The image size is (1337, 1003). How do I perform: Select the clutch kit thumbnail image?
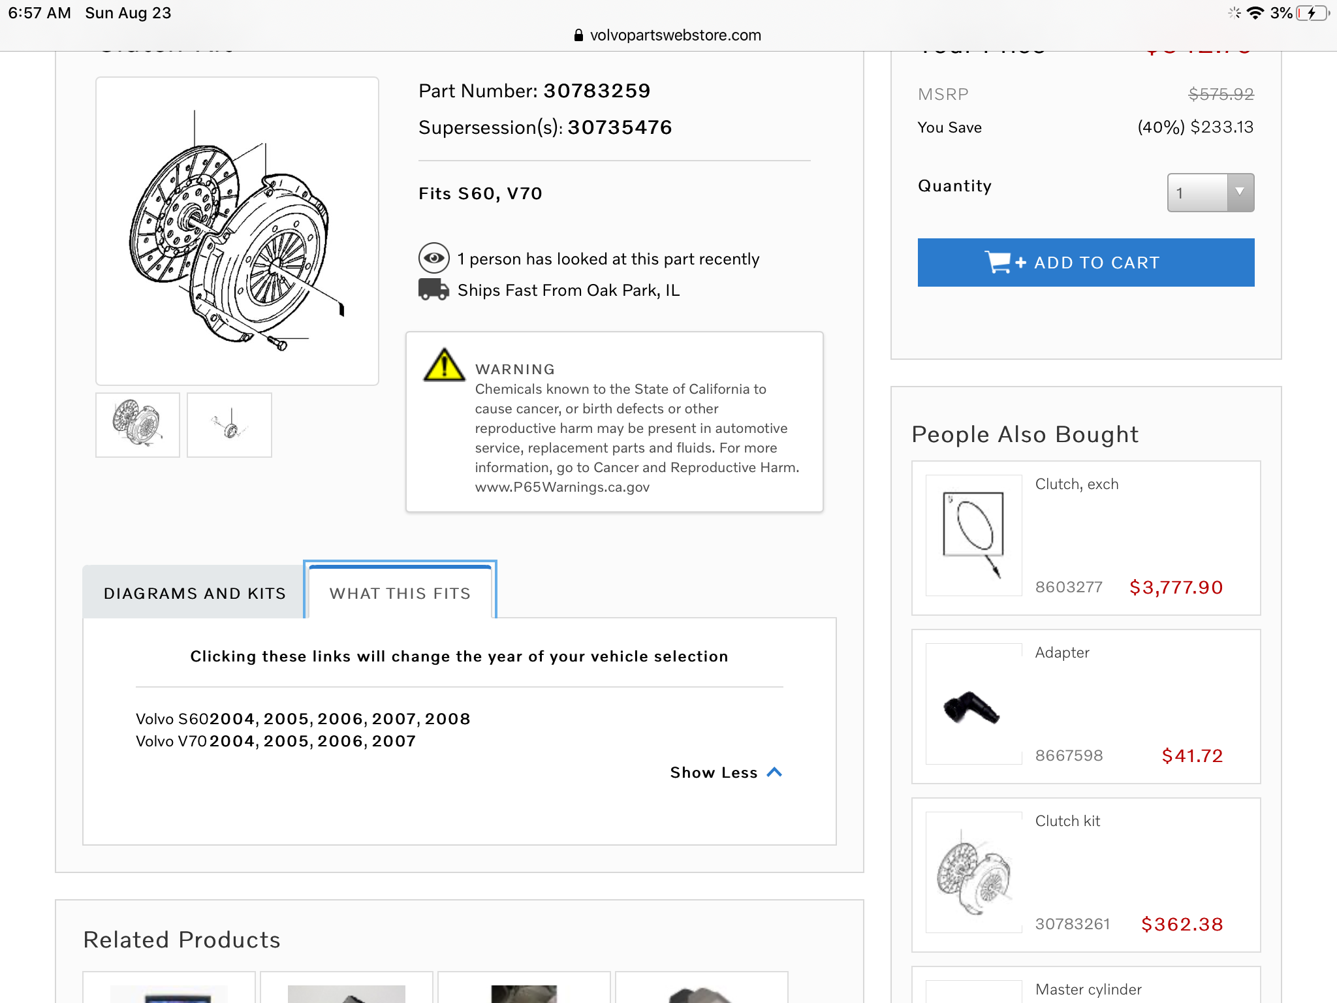(138, 424)
